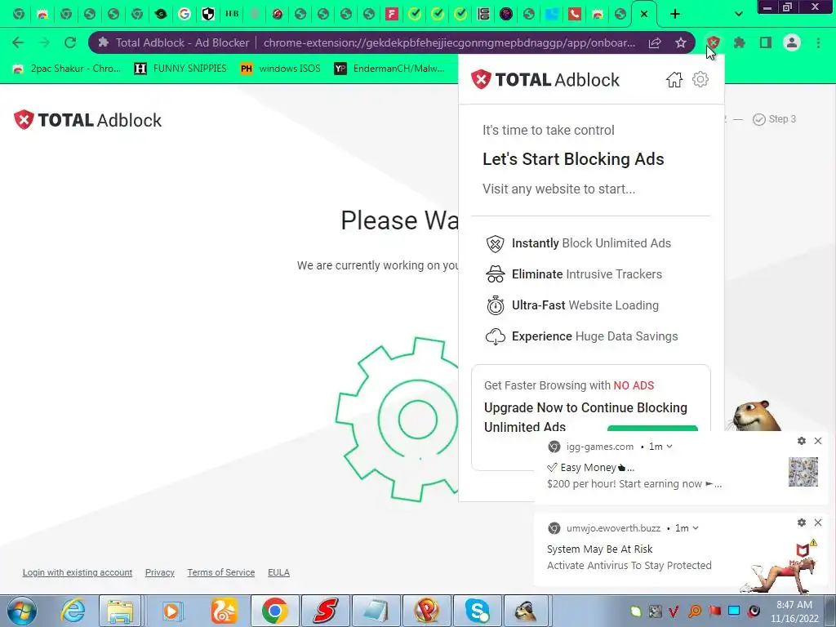Click the Total Adblock extension toolbar icon
The height and width of the screenshot is (627, 836).
(x=714, y=42)
